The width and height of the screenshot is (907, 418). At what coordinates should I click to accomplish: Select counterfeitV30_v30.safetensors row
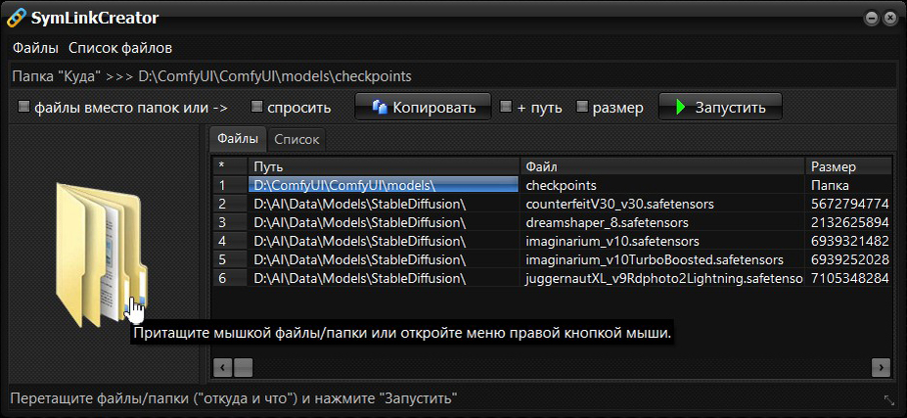pos(662,204)
